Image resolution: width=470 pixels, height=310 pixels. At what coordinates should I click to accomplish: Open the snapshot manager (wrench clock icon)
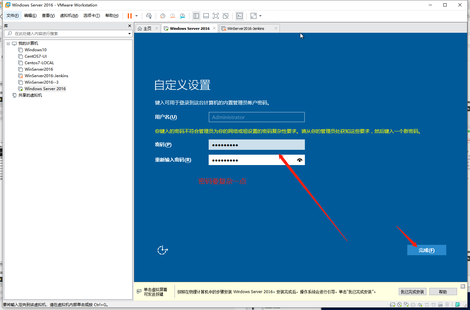click(182, 16)
